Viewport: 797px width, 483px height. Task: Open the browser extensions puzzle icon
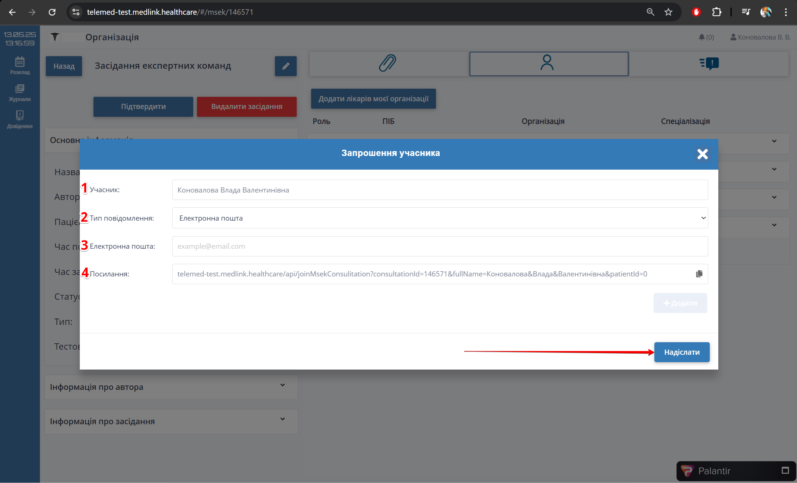point(716,12)
